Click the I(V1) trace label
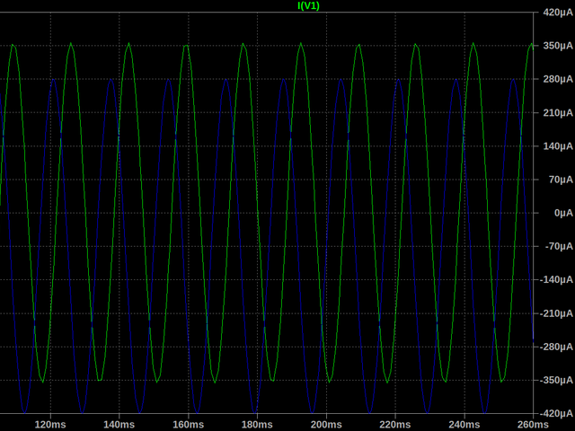575x431 pixels. coord(308,5)
